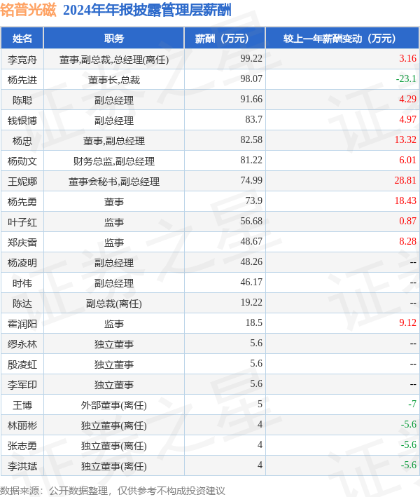Click the 较上一年薪酬变动 column header
The height and width of the screenshot is (497, 420).
tap(342, 39)
